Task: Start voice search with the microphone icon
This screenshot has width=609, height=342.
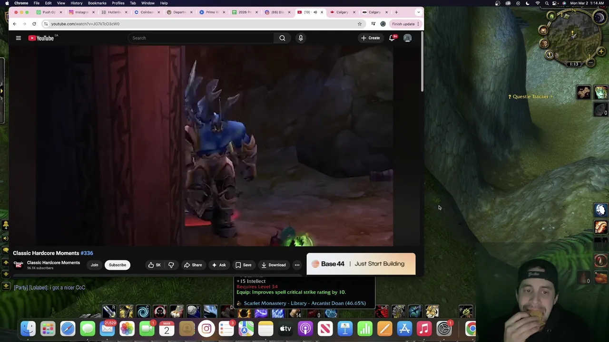Action: pyautogui.click(x=301, y=38)
